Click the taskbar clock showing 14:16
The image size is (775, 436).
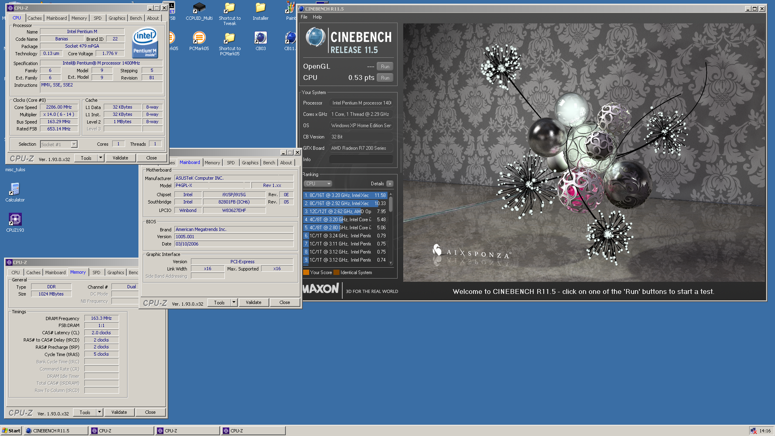(765, 431)
